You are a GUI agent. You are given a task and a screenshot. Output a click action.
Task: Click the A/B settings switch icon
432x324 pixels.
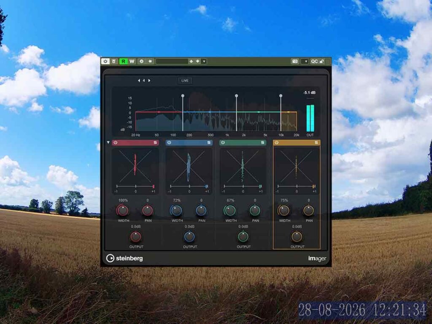pos(142,61)
